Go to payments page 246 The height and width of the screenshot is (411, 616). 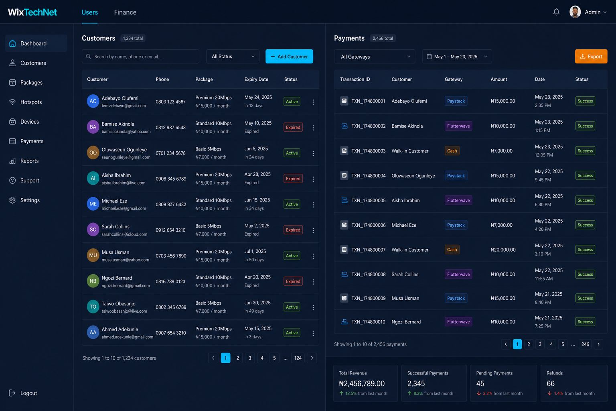click(x=585, y=344)
